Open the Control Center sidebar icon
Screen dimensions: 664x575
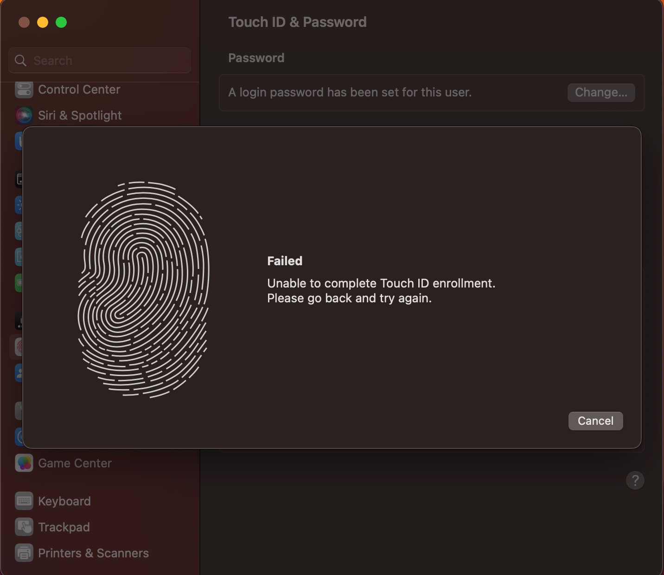[24, 89]
